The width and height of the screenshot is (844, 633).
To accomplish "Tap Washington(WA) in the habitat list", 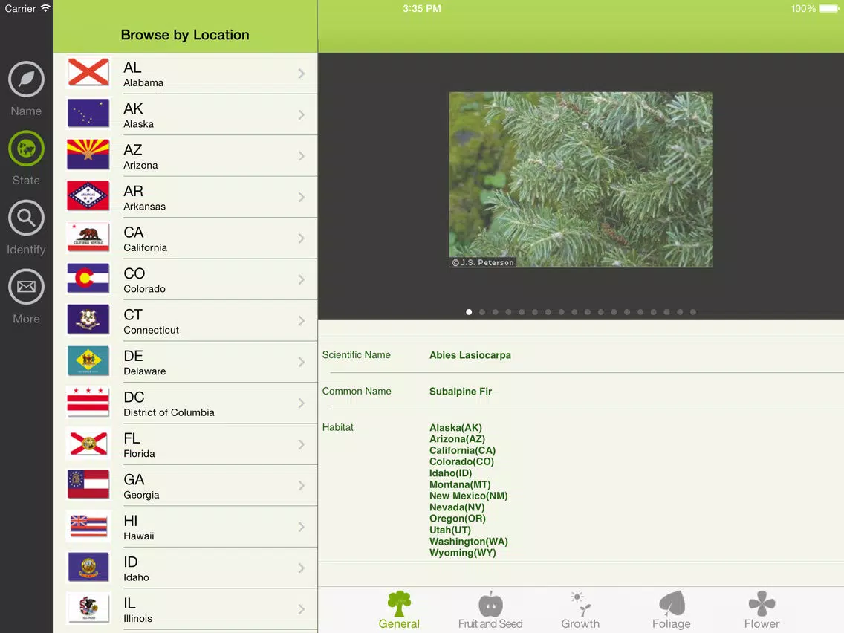I will coord(468,542).
